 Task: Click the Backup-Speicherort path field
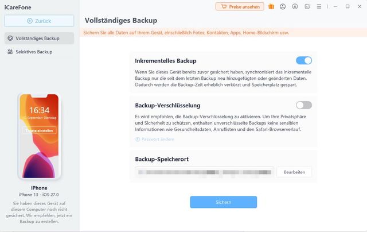205,172
